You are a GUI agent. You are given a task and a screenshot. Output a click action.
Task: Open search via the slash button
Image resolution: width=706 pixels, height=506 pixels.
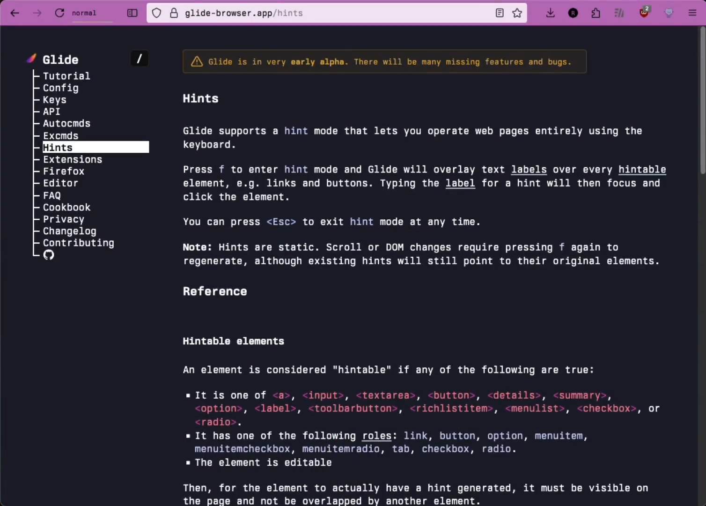pyautogui.click(x=139, y=59)
